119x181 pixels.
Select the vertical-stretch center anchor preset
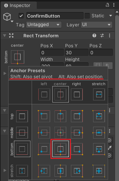[60, 171]
